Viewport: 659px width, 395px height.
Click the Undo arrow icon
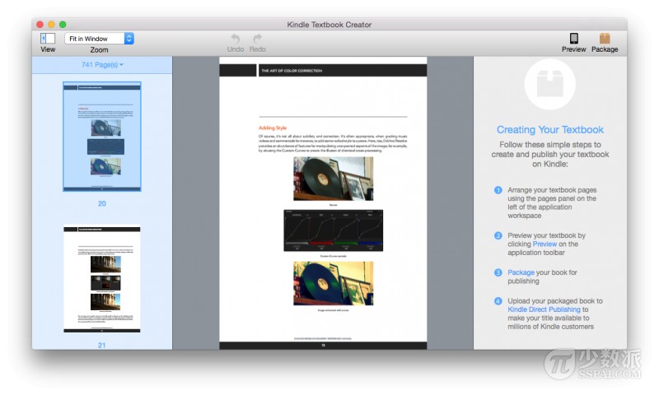pos(236,39)
